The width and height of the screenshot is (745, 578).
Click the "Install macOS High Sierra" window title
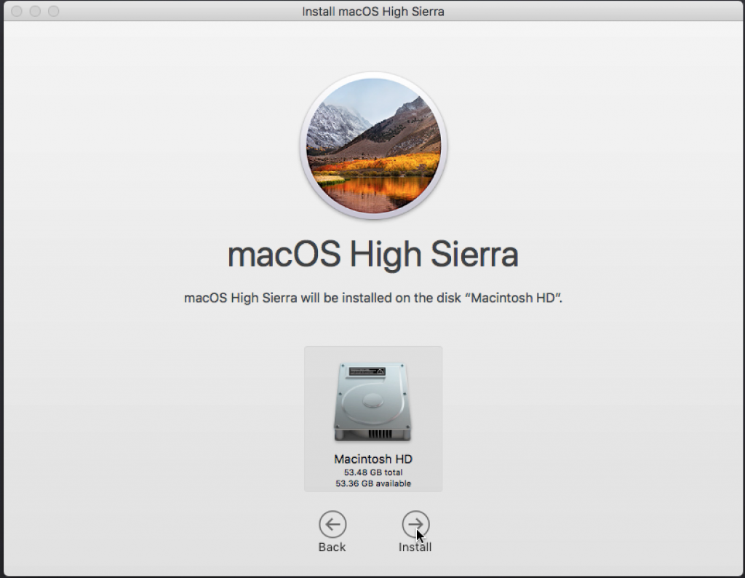click(373, 12)
